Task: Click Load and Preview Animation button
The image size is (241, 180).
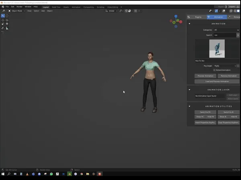Action: 217,82
